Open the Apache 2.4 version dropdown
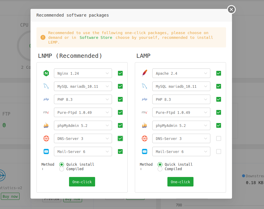This screenshot has height=209, width=264. click(x=181, y=73)
